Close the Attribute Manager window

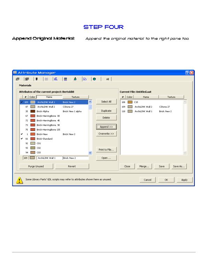pos(192,73)
